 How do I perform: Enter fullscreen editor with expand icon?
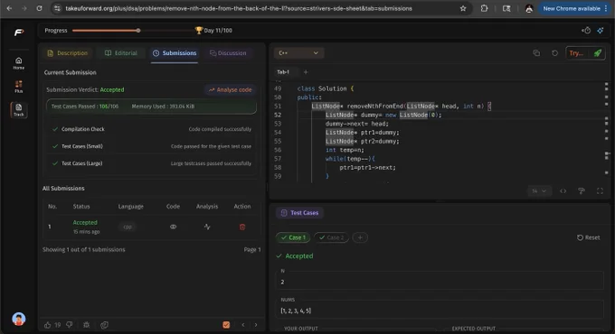coord(600,191)
